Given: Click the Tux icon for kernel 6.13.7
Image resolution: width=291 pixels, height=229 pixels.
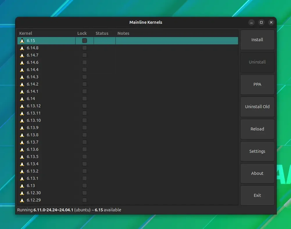Looking at the screenshot, I should coord(22,142).
